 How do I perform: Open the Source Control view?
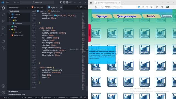pyautogui.click(x=3, y=21)
